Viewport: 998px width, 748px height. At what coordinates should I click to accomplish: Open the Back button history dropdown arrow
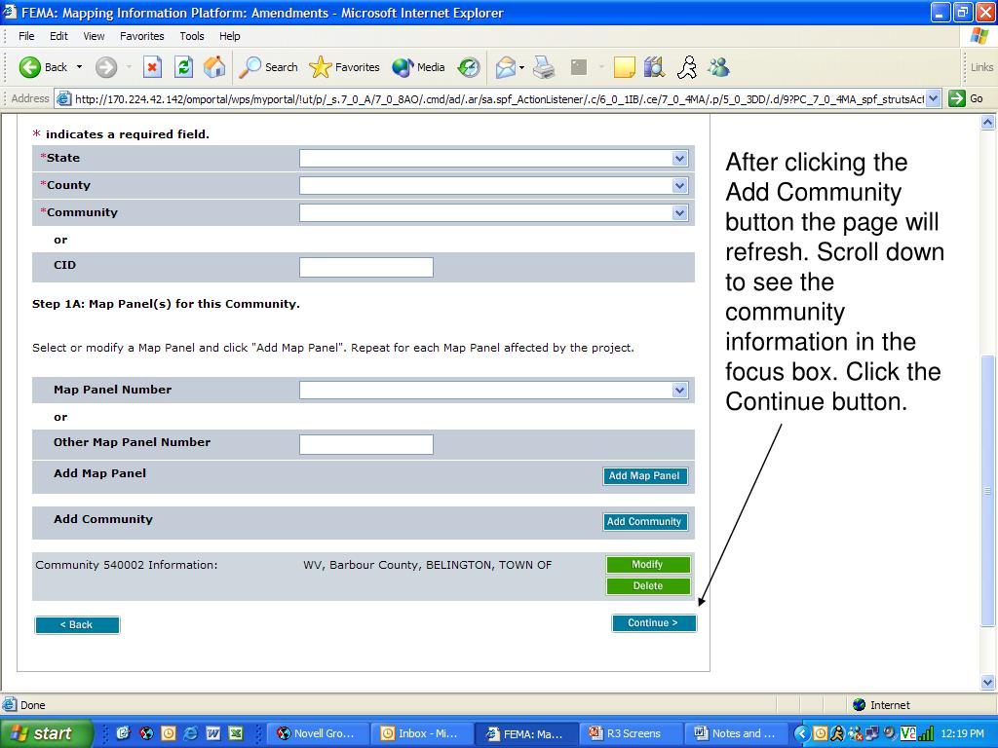(x=79, y=67)
